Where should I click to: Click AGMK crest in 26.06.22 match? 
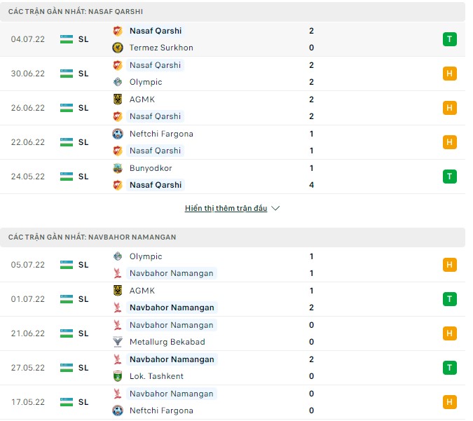coord(118,99)
